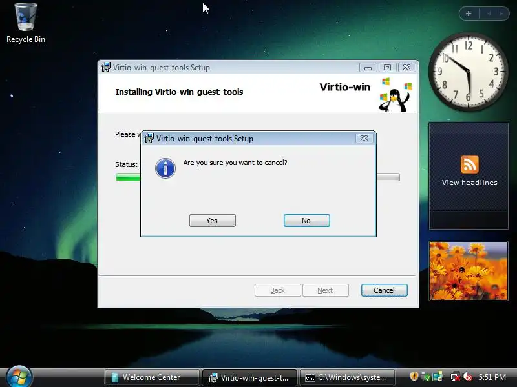Click the muted volume tray icon
This screenshot has width=517, height=387.
click(467, 376)
